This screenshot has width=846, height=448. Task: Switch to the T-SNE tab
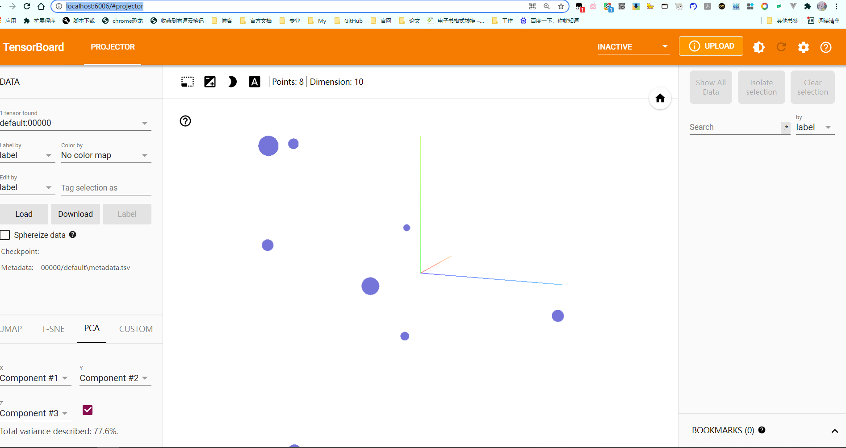tap(53, 329)
